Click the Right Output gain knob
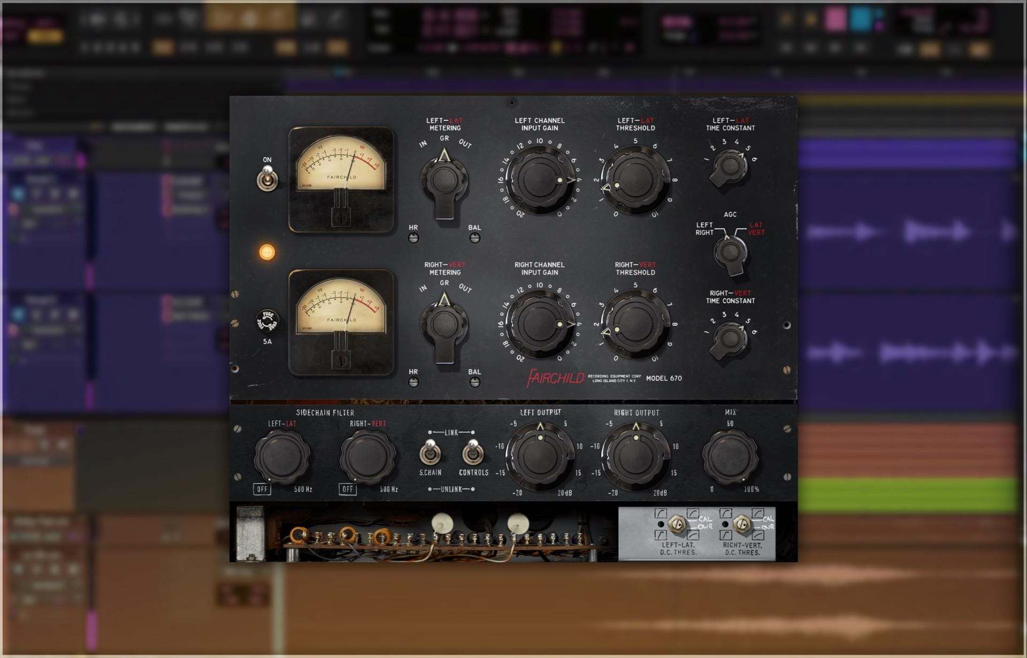 tap(635, 456)
